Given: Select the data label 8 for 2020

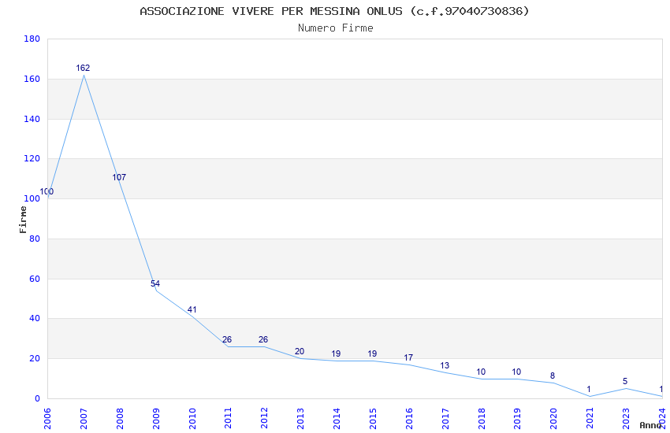Looking at the screenshot, I should pos(553,376).
